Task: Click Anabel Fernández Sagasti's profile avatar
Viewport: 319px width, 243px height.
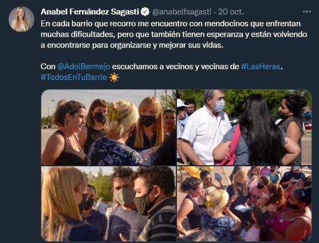Action: click(21, 19)
